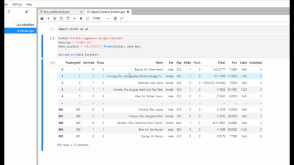Click the import pandas code cell
The width and height of the screenshot is (294, 165).
(173, 29)
